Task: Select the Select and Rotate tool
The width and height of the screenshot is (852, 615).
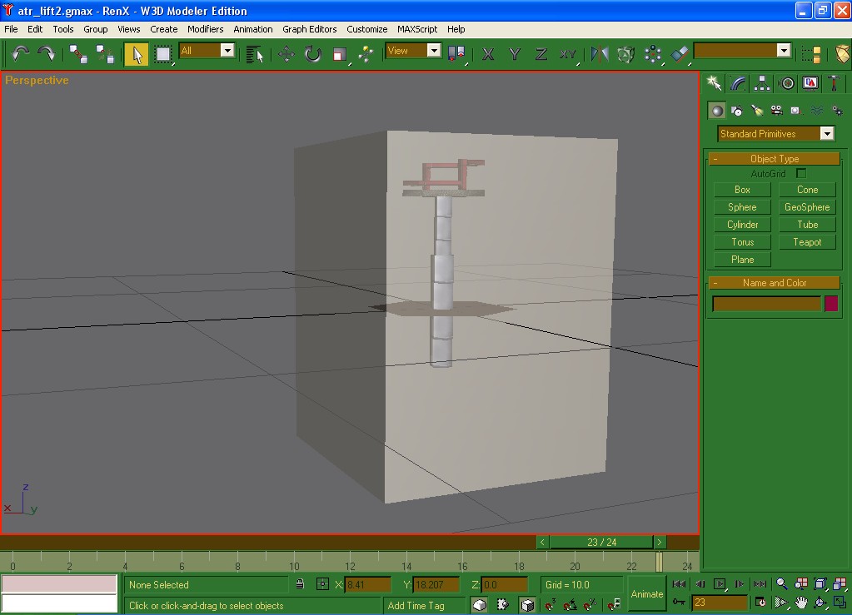Action: pos(313,54)
